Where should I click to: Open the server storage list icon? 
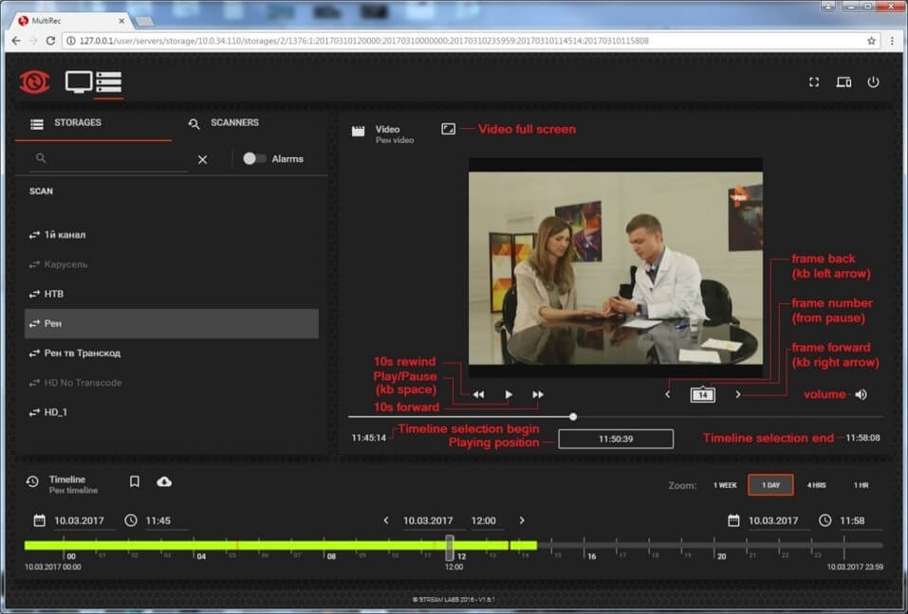click(x=109, y=82)
